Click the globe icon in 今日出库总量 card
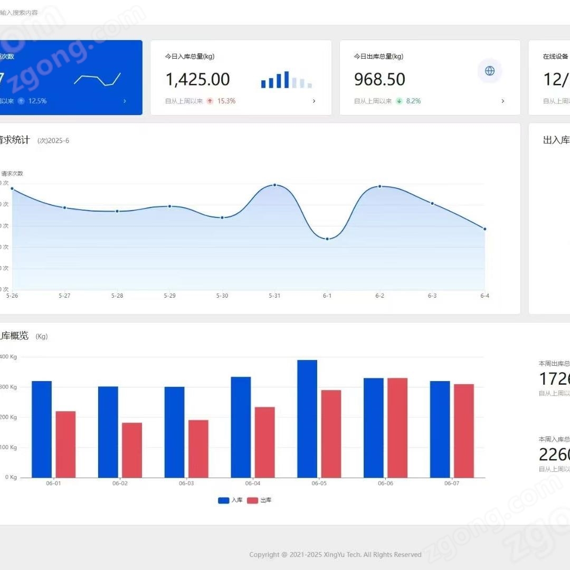 tap(489, 71)
